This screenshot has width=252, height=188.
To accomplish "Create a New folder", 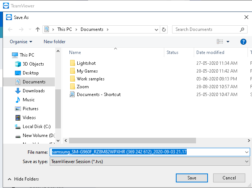I will click(x=55, y=42).
